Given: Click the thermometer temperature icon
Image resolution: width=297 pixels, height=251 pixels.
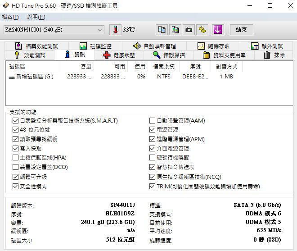Looking at the screenshot, I should coord(116,30).
